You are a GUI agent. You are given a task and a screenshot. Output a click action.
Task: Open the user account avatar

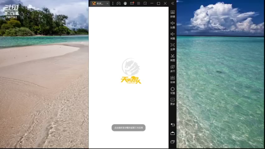click(125, 3)
